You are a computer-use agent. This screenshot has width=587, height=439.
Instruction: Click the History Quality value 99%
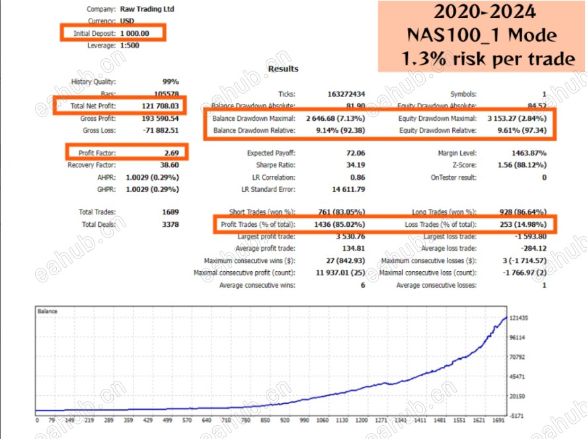click(171, 82)
